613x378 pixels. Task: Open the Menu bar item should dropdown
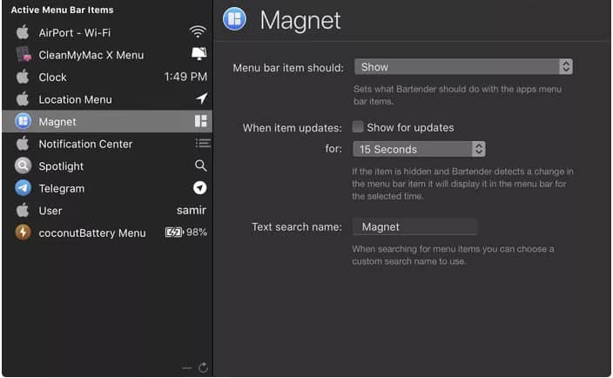(463, 66)
